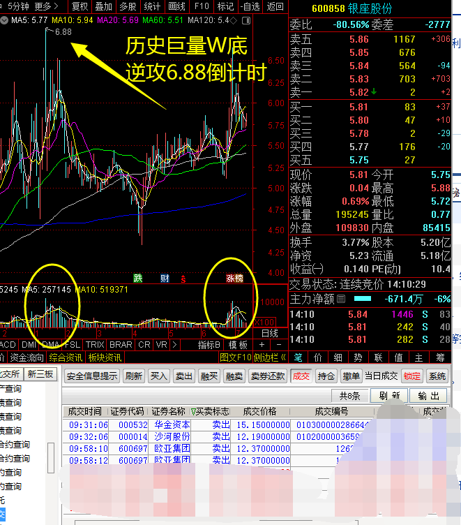The image size is (461, 525).
Task: Open F10 company info
Action: 202,6
